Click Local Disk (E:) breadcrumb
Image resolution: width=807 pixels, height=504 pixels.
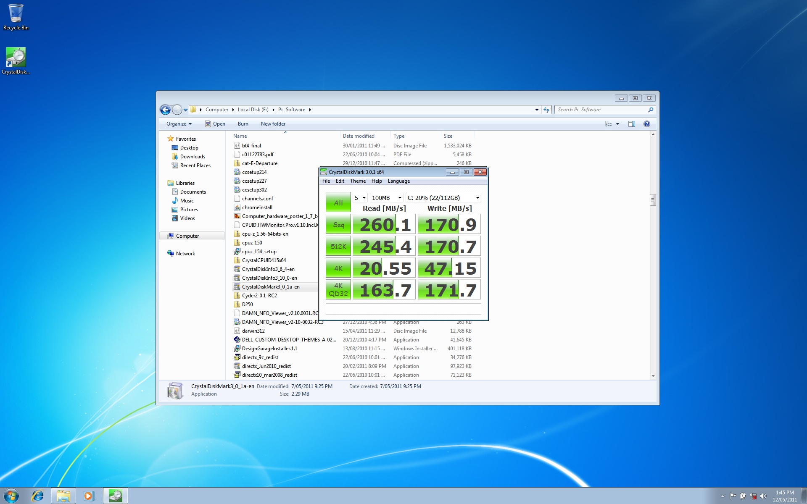(x=253, y=110)
